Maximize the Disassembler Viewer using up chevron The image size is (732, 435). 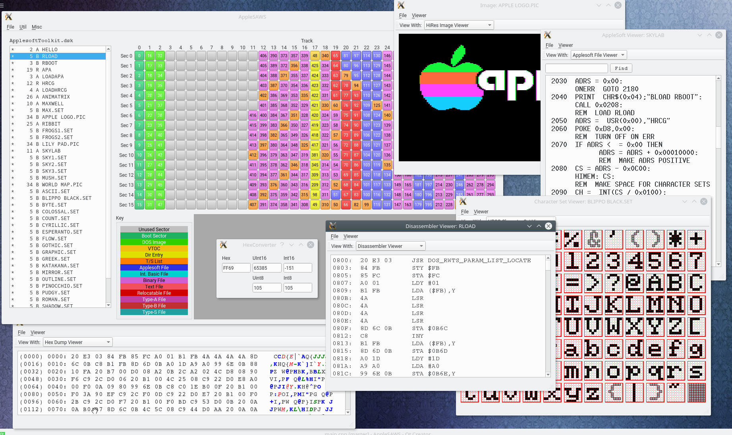point(539,226)
